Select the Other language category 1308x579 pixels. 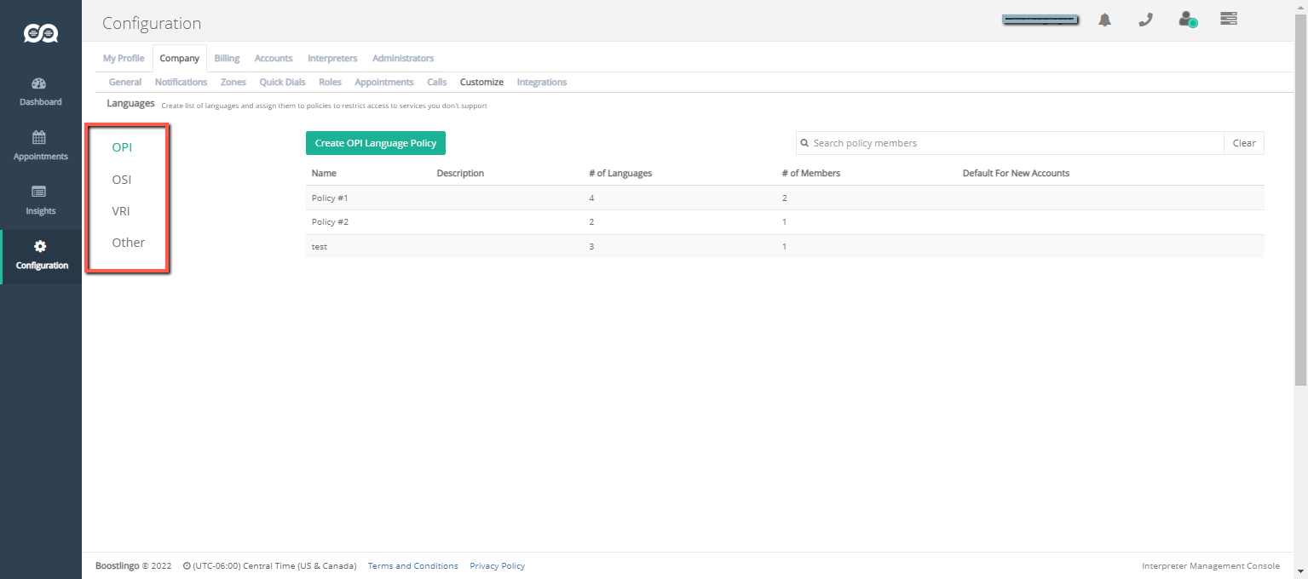(129, 243)
